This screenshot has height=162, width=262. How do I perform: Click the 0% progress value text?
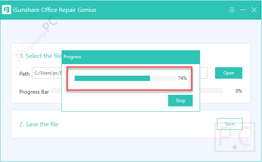tap(239, 91)
